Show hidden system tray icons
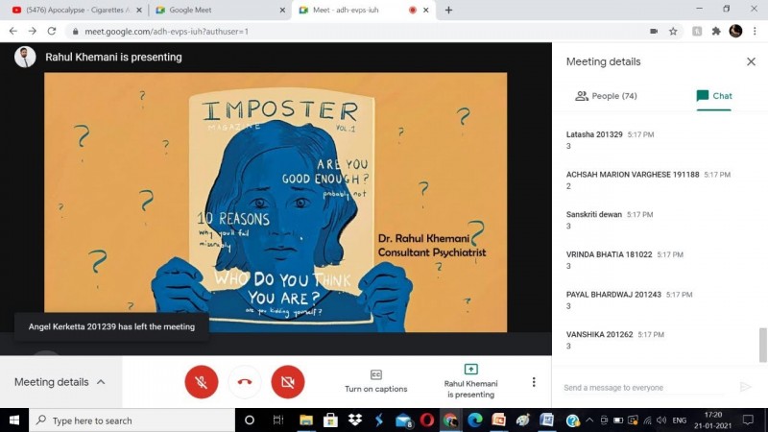768x432 pixels. (x=589, y=420)
